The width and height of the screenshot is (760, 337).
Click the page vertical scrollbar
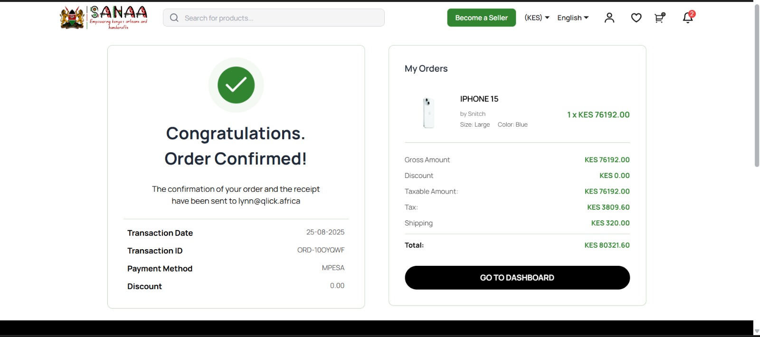pos(757,85)
